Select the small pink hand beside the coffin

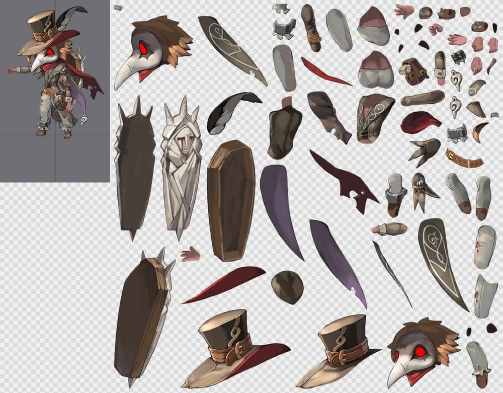coord(191,254)
